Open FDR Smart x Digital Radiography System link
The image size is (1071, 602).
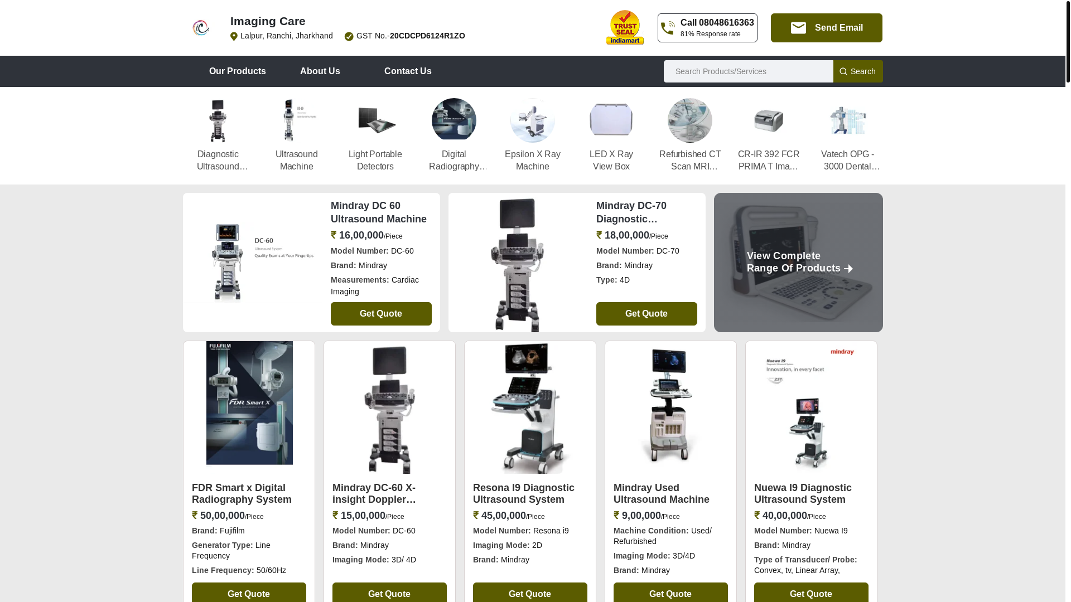(242, 494)
